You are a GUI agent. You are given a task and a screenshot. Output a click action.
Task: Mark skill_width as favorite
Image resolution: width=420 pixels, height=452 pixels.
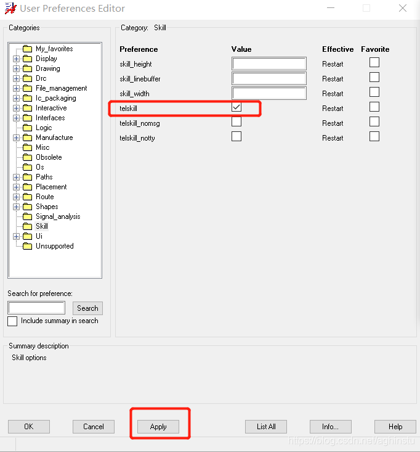pyautogui.click(x=374, y=92)
